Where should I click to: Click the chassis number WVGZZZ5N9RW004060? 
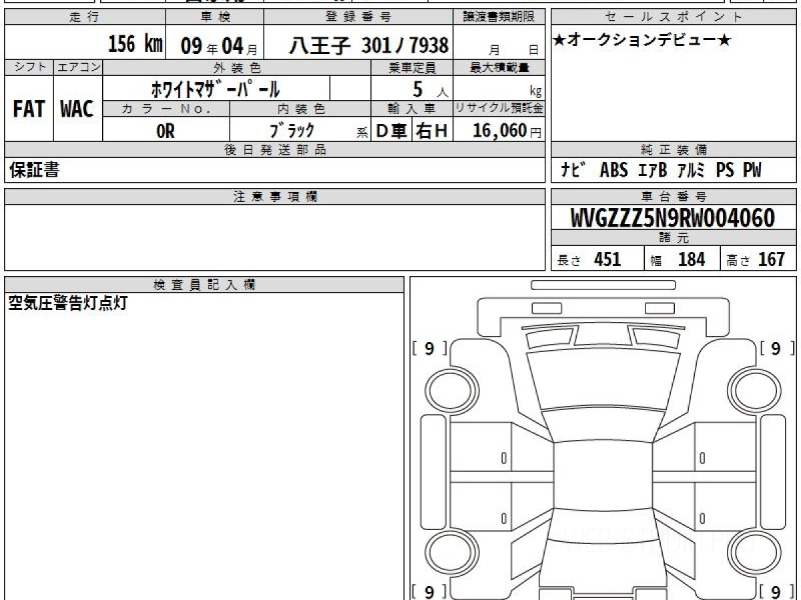673,218
